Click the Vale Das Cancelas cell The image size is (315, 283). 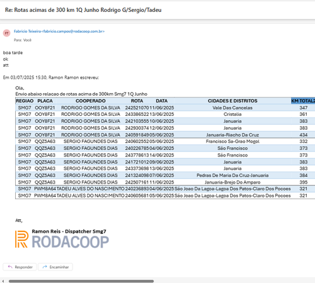click(232, 108)
